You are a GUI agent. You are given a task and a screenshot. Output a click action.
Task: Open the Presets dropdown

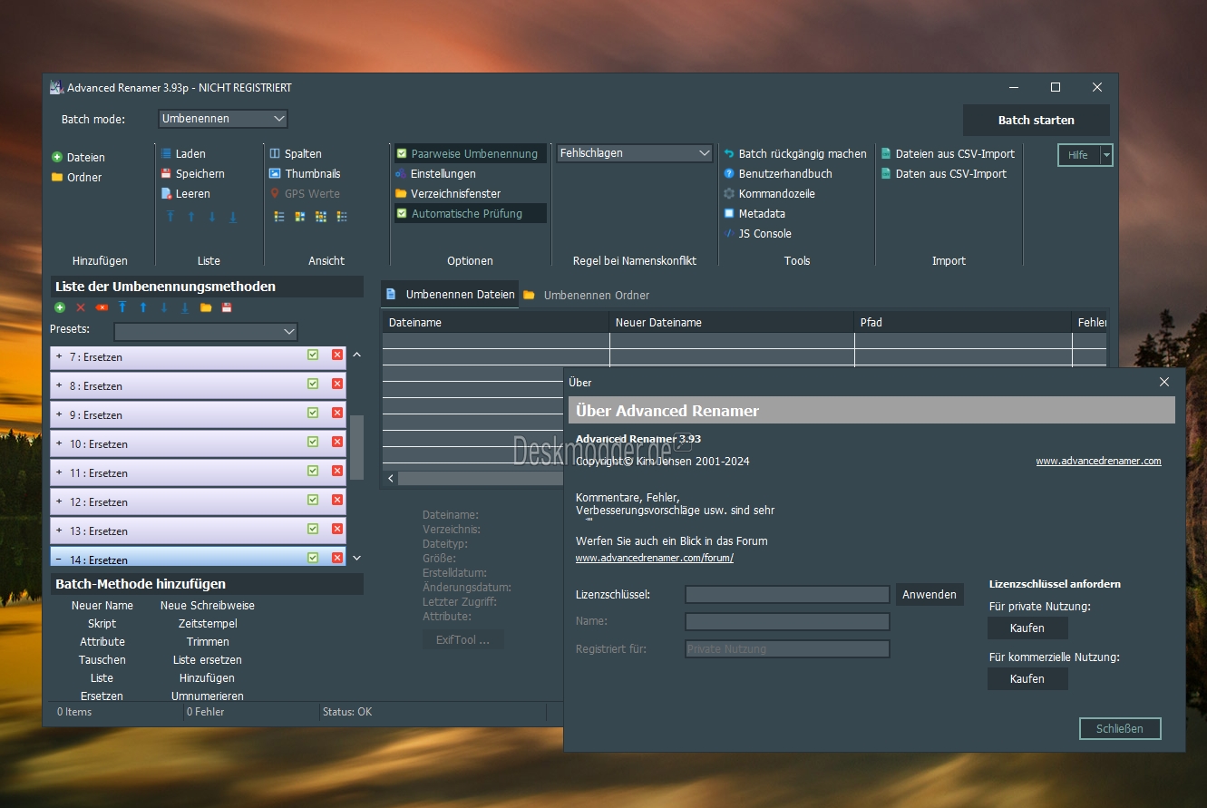tap(206, 331)
